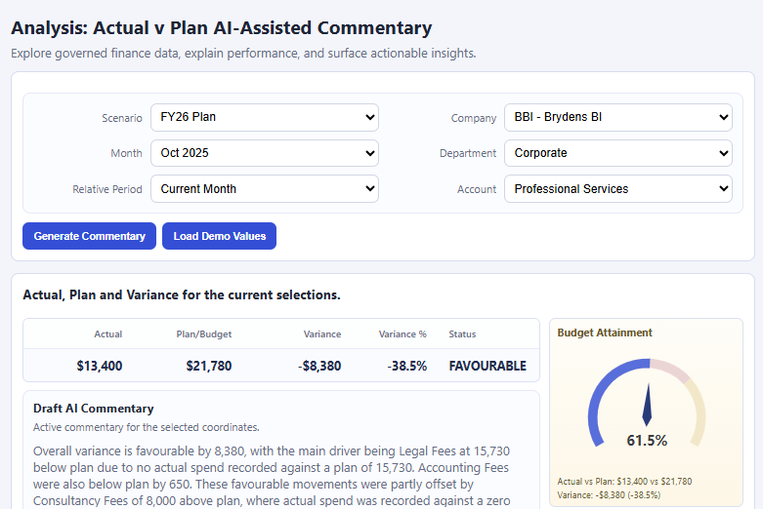Click the Variance % column header

pos(403,334)
